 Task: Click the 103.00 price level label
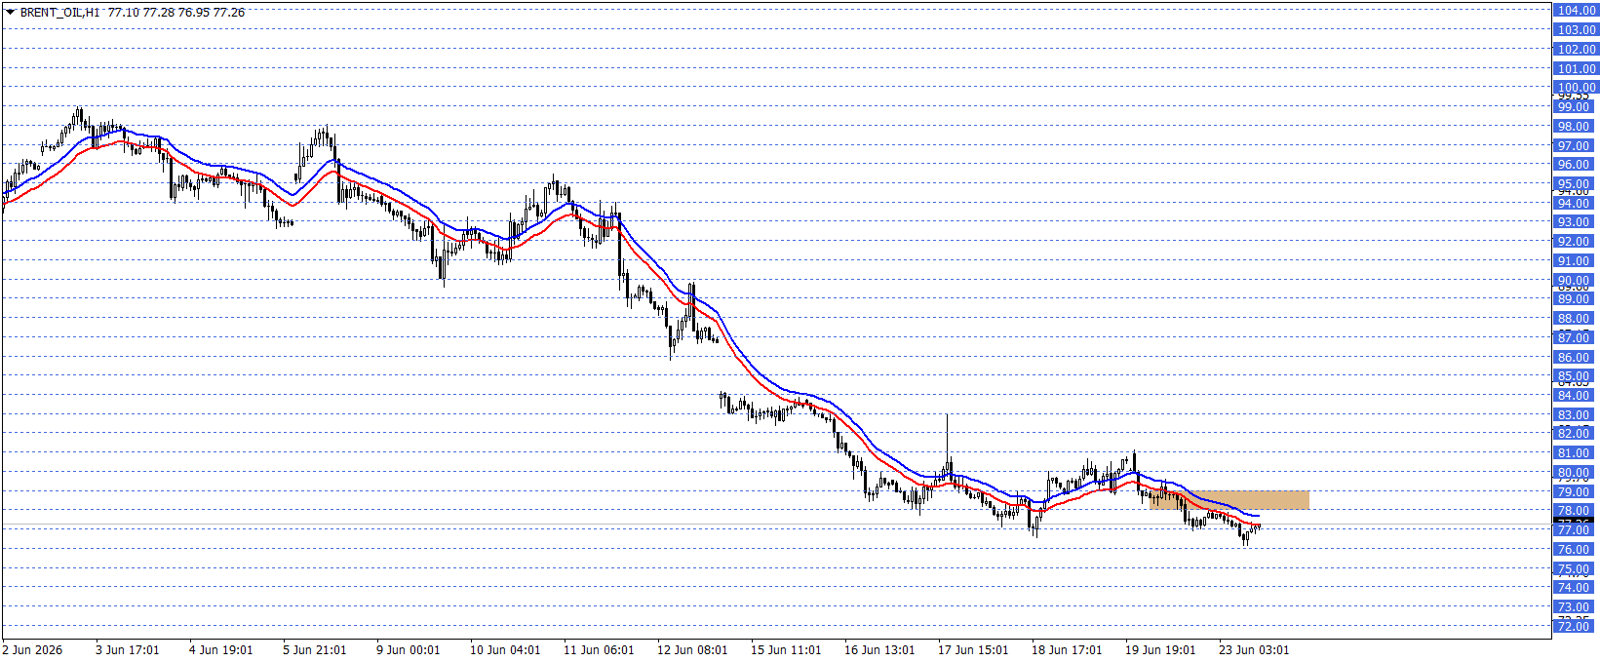click(x=1576, y=29)
